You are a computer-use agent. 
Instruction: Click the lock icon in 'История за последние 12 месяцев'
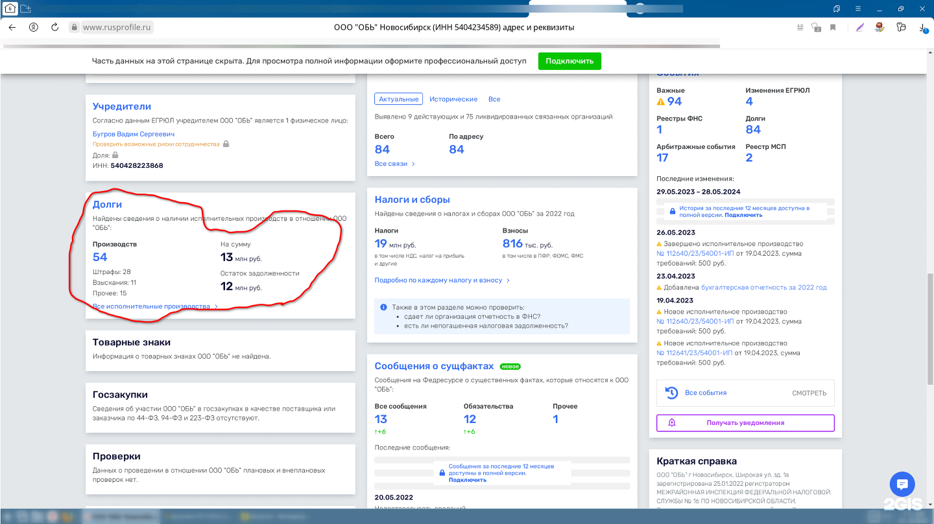673,212
